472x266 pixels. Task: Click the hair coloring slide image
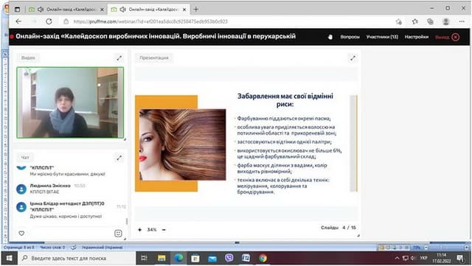(182, 144)
